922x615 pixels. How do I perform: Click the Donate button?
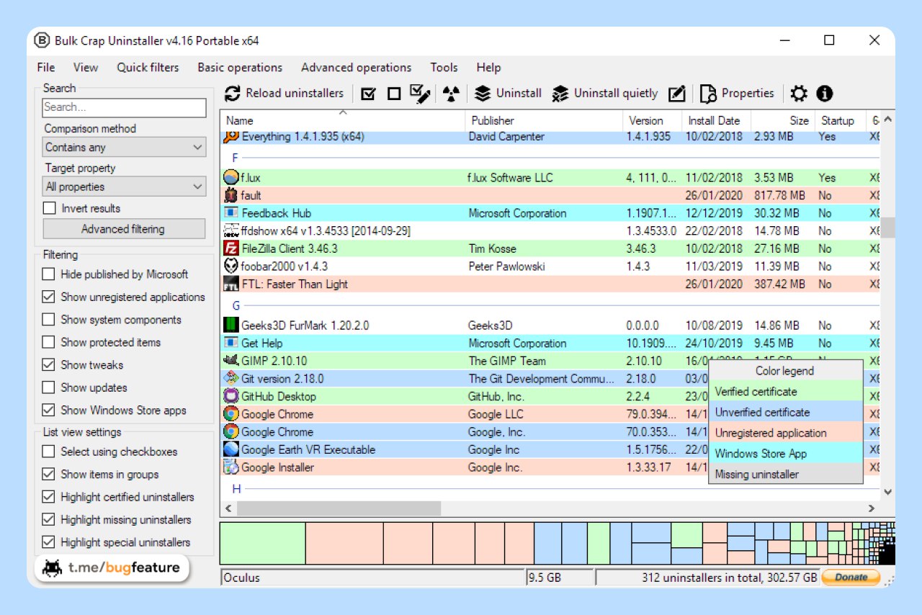pyautogui.click(x=851, y=577)
